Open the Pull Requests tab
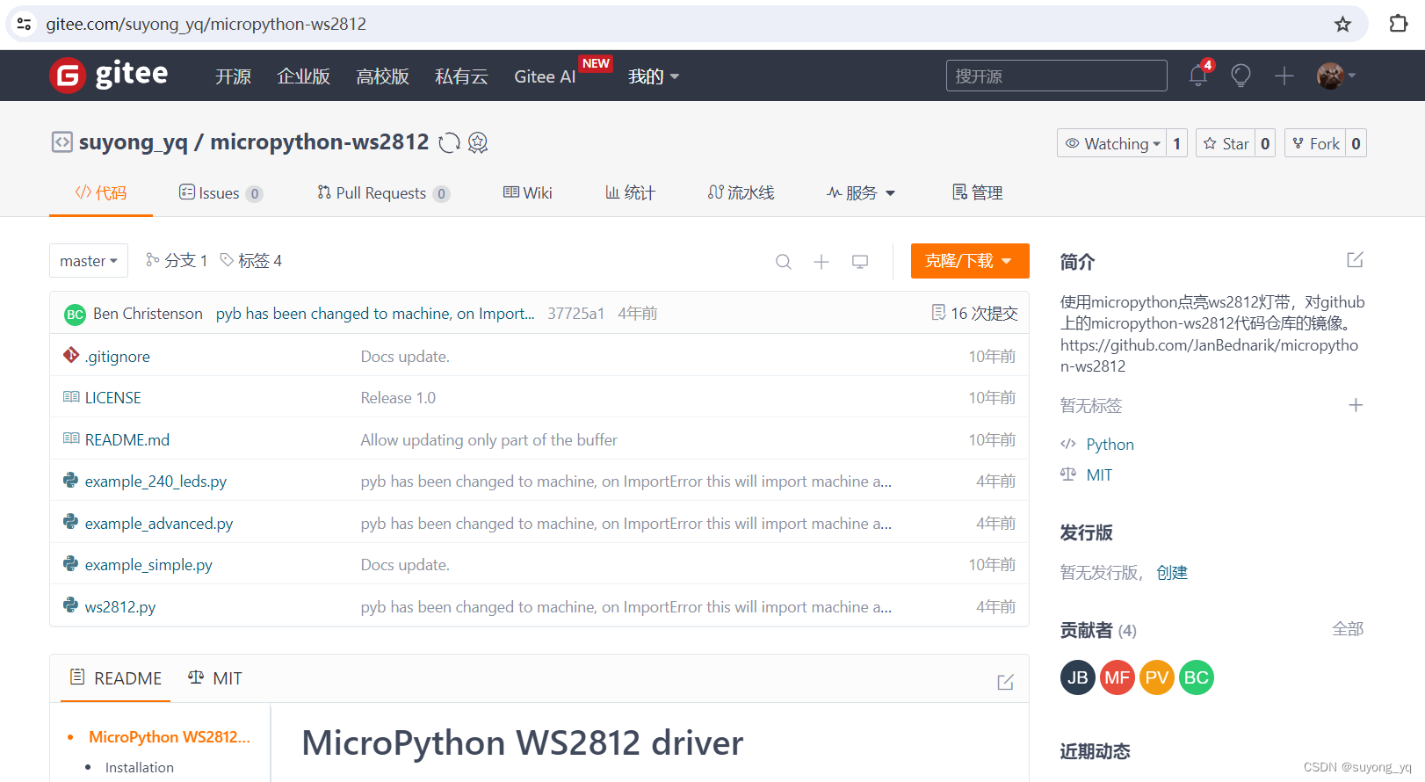This screenshot has height=782, width=1425. 383,192
